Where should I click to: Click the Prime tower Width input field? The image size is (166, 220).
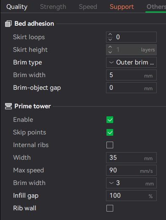pyautogui.click(x=131, y=158)
